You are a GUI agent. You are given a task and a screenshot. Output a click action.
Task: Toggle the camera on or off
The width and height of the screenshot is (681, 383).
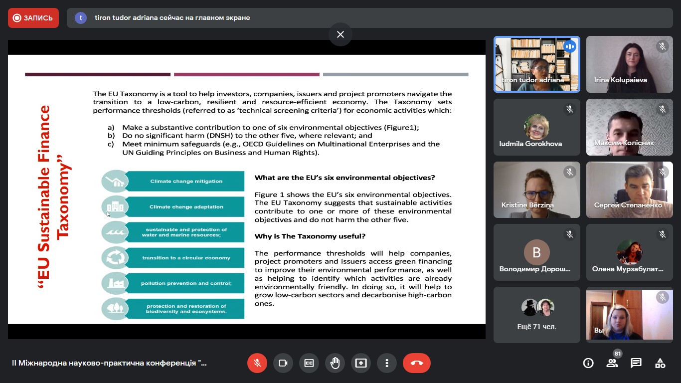[x=283, y=363]
